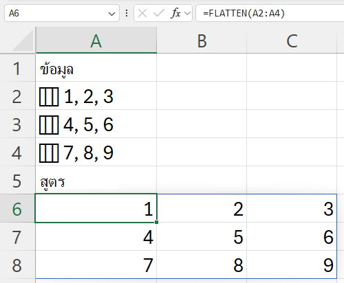The width and height of the screenshot is (344, 283).
Task: Click empty cell C3
Action: [292, 124]
